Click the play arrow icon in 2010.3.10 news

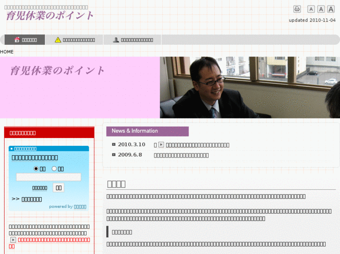161,144
